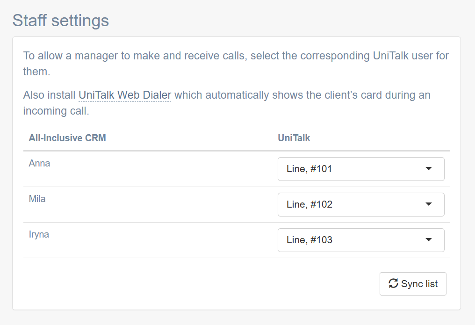Click the refresh arrows icon beside Sync list
Viewport: 475px width, 325px height.
[394, 283]
